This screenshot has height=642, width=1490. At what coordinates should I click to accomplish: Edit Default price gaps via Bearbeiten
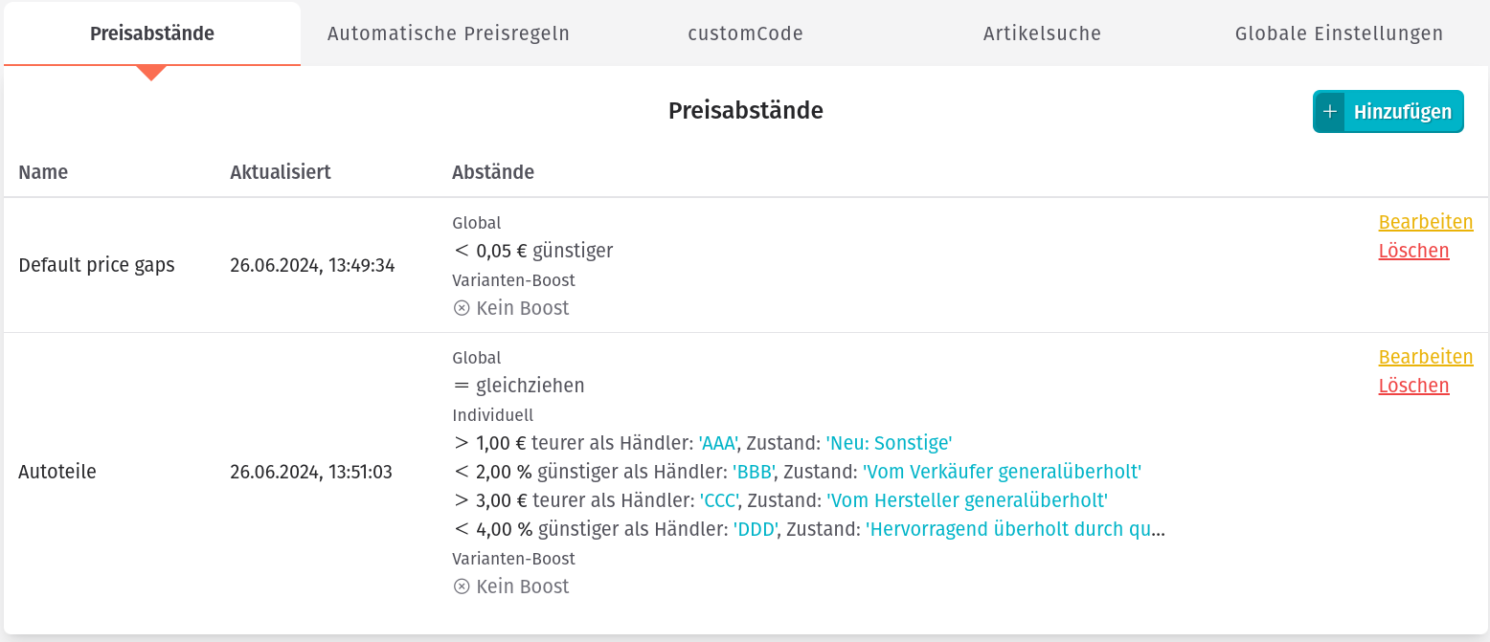tap(1426, 222)
